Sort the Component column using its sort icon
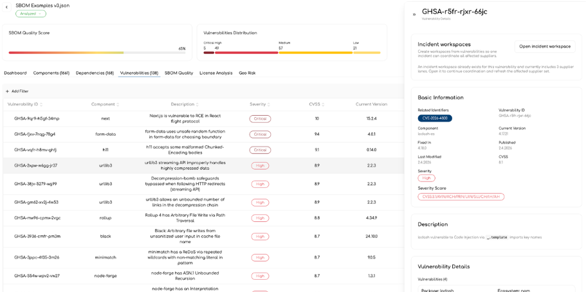586x292 pixels. (119, 105)
